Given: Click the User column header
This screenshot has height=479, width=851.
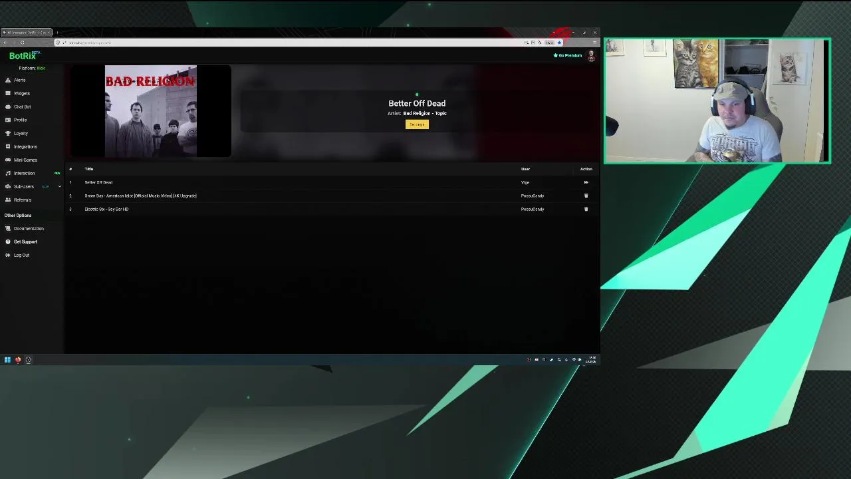Looking at the screenshot, I should [x=525, y=169].
